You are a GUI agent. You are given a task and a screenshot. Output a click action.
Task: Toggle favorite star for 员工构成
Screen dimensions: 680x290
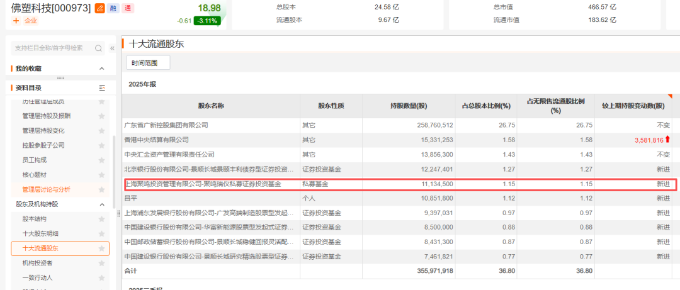(x=101, y=160)
